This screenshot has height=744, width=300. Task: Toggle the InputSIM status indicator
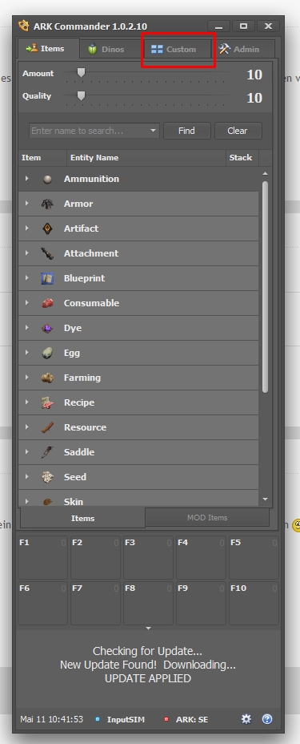click(x=97, y=719)
